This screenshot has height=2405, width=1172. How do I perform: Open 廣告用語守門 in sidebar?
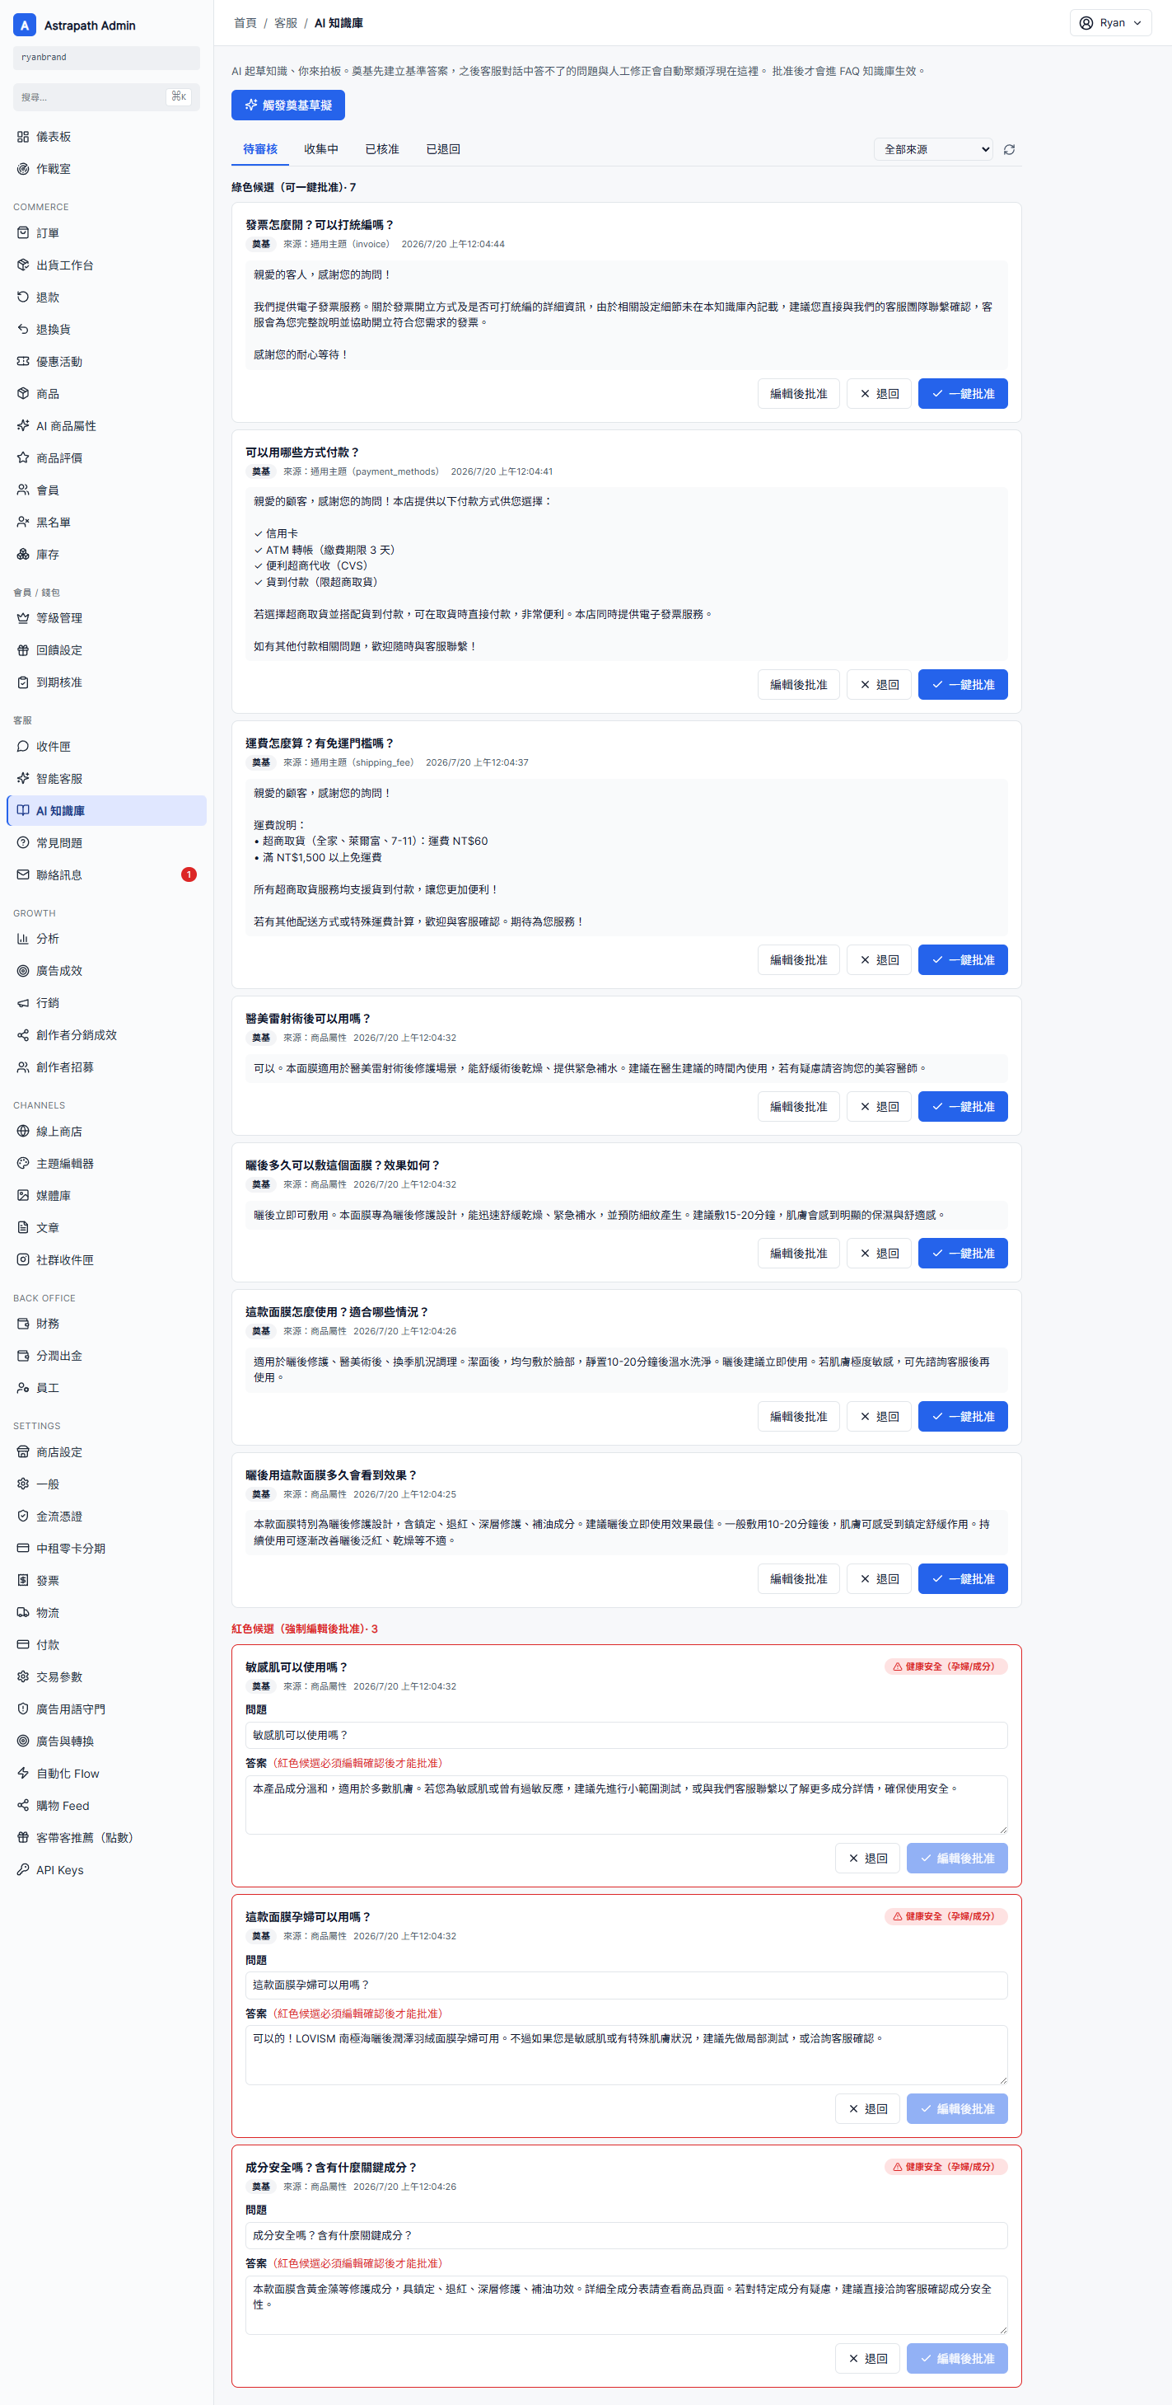click(106, 1709)
